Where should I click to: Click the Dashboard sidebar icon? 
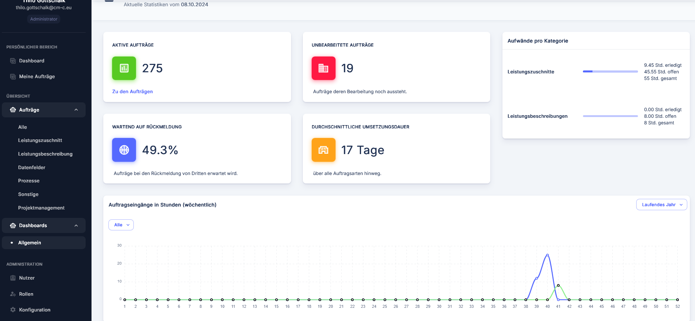point(13,61)
